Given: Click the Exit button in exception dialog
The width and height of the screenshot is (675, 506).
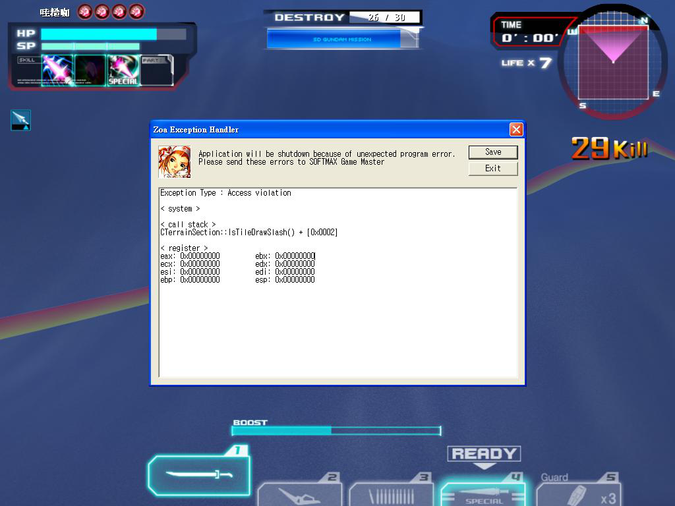Looking at the screenshot, I should click(x=493, y=169).
